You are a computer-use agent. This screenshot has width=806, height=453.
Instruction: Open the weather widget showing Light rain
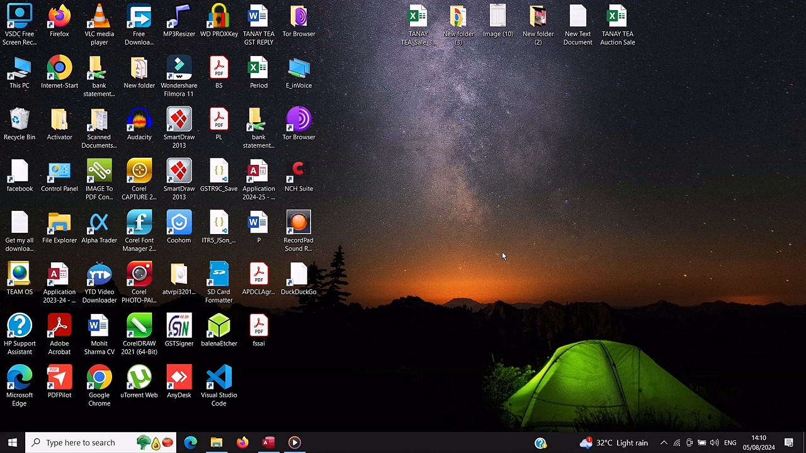click(614, 442)
